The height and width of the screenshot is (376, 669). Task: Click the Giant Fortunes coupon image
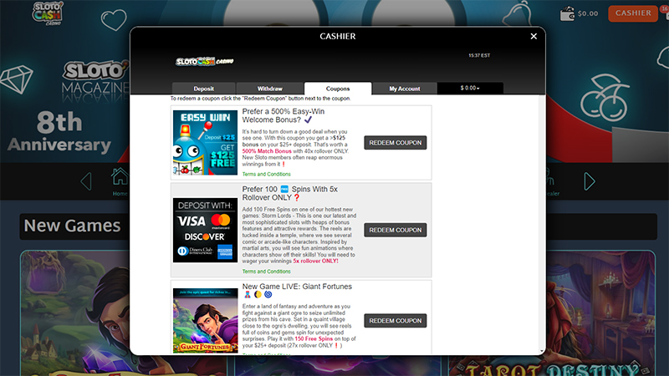tap(205, 321)
